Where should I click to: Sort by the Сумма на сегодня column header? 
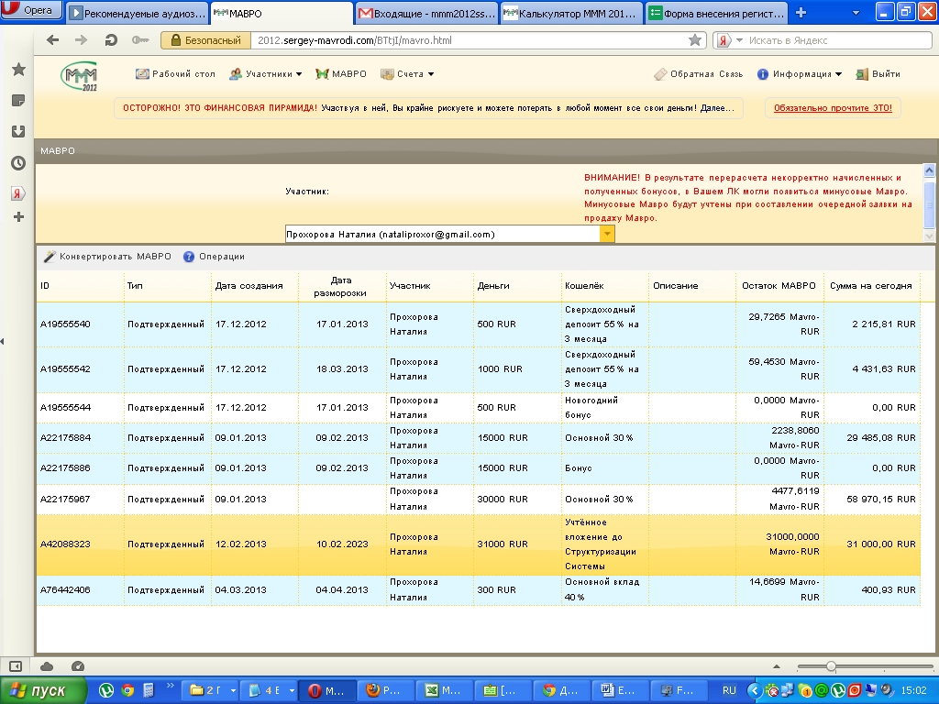click(871, 286)
